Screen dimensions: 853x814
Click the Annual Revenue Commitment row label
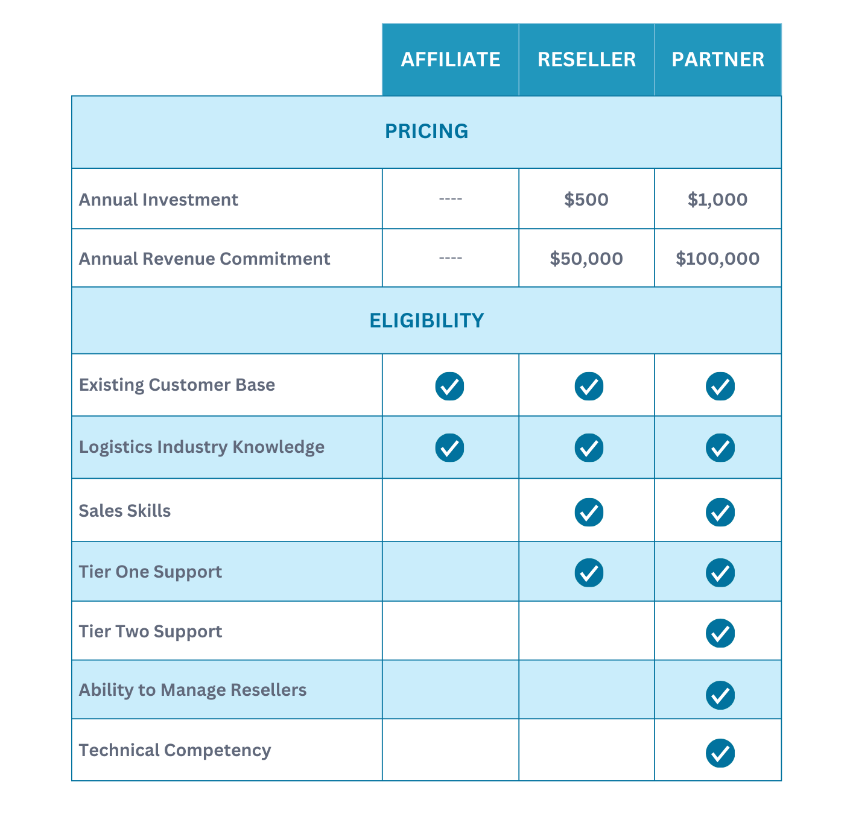point(205,259)
